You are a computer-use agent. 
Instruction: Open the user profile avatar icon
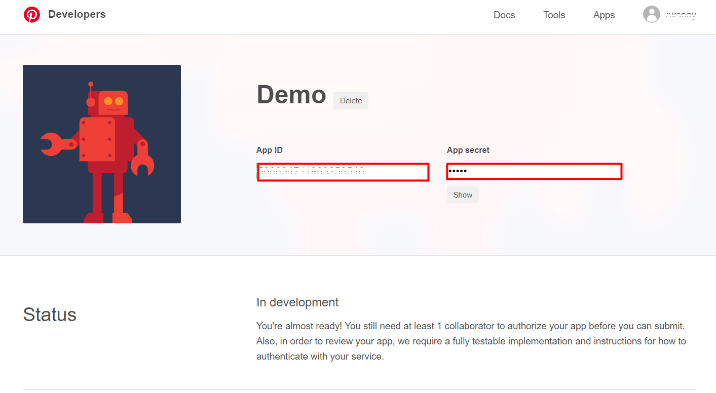click(x=651, y=15)
